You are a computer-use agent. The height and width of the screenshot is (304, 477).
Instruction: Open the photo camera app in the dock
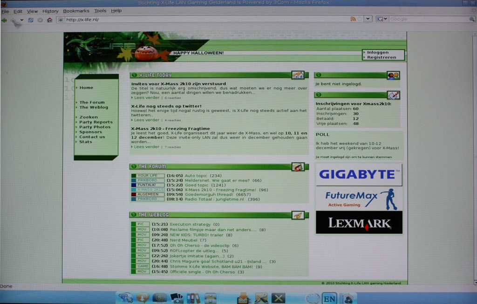coord(177,298)
